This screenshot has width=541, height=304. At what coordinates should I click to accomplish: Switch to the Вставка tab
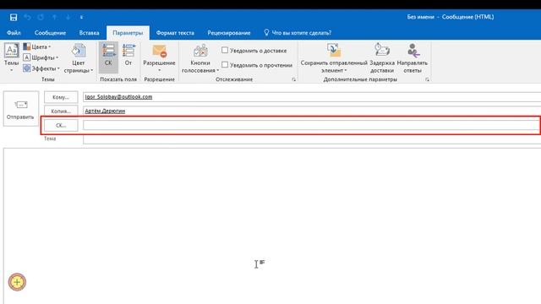[89, 33]
